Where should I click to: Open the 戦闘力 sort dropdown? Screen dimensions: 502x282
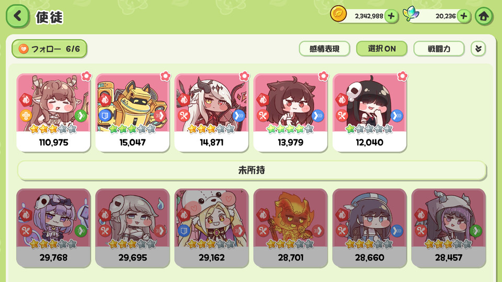(439, 49)
